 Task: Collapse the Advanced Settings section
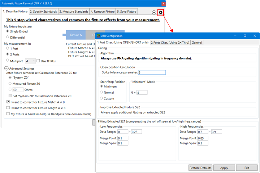6,68
